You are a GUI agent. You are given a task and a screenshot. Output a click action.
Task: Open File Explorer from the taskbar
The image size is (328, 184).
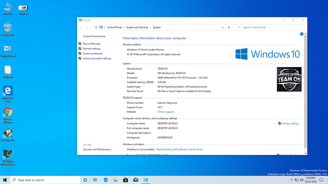click(115, 180)
